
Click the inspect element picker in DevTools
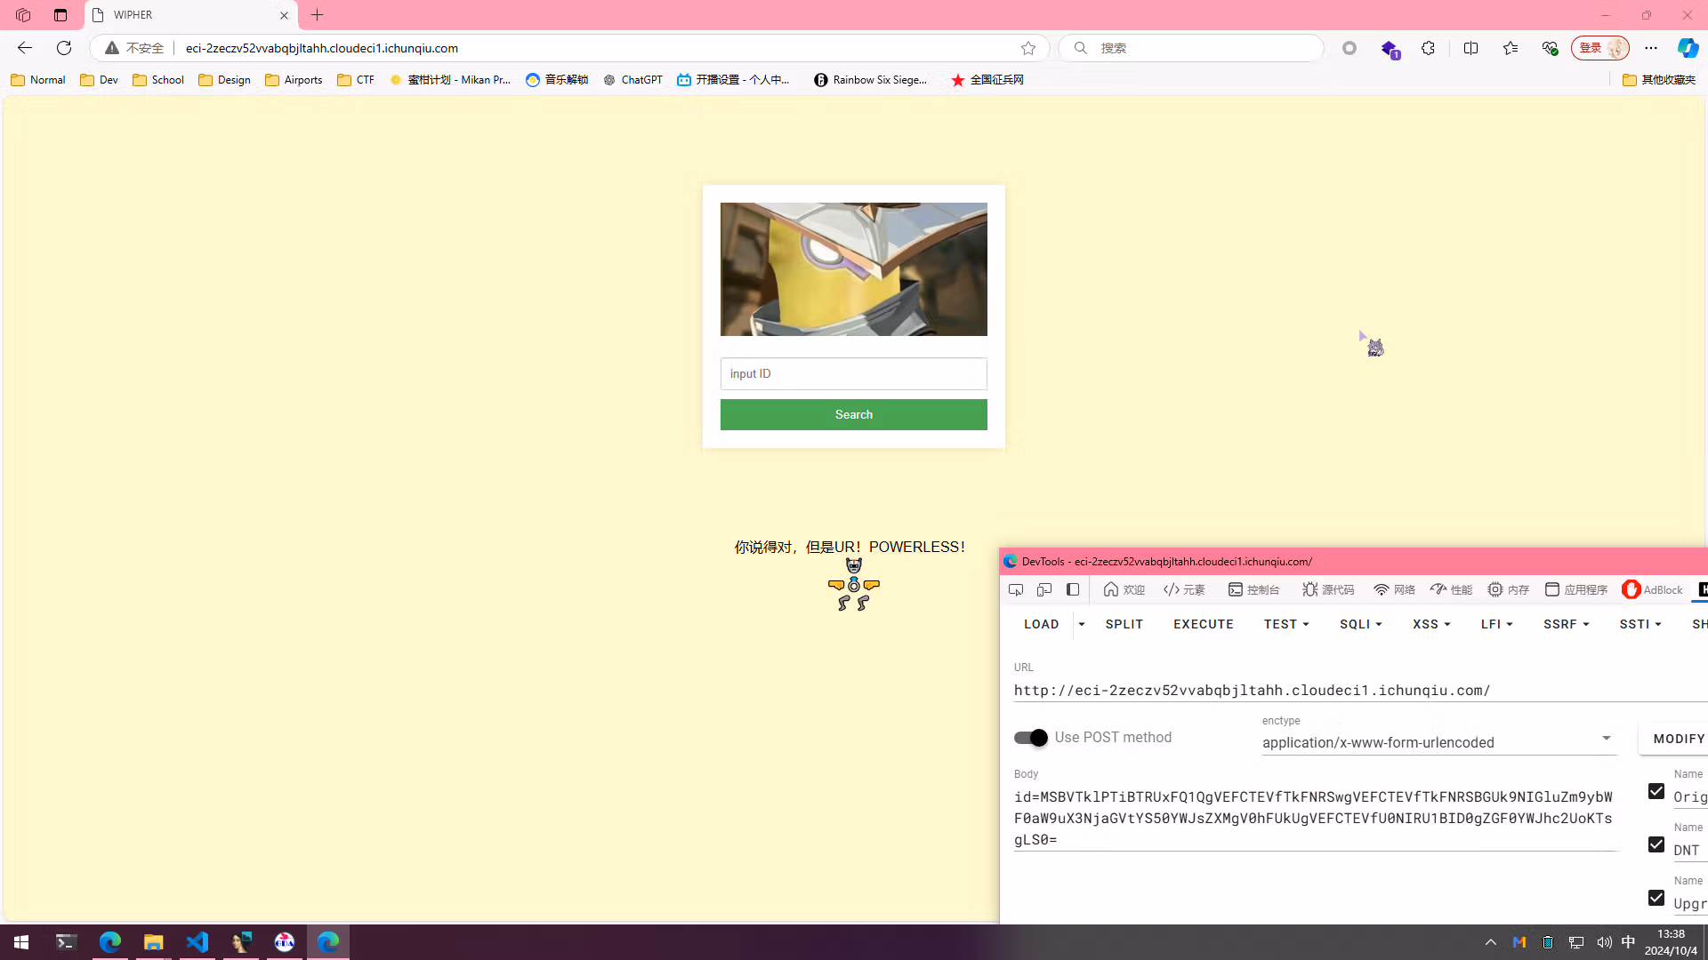tap(1016, 589)
